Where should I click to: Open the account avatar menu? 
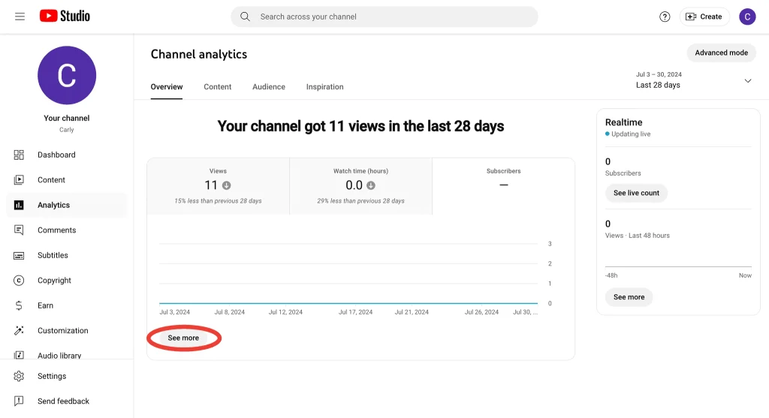tap(747, 17)
